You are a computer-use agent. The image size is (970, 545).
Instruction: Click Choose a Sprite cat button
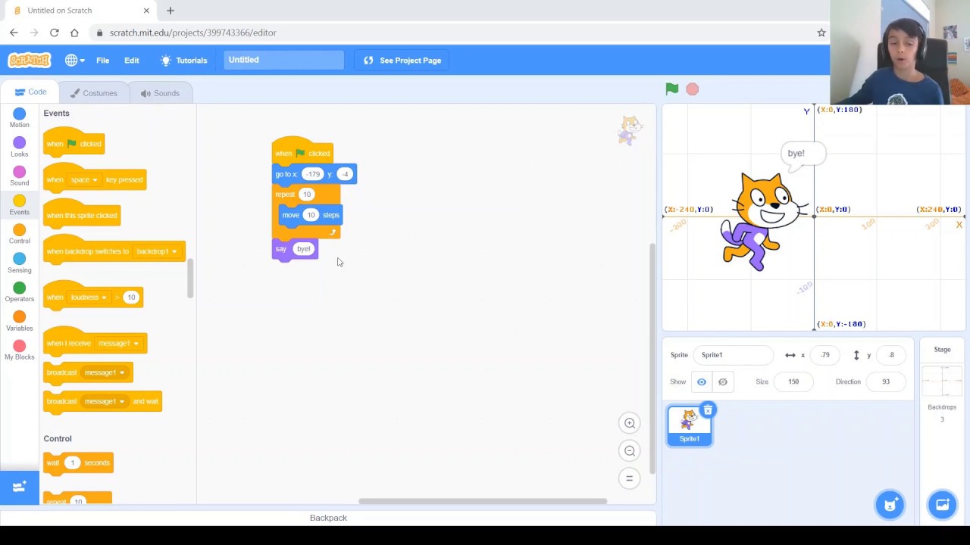[x=890, y=504]
